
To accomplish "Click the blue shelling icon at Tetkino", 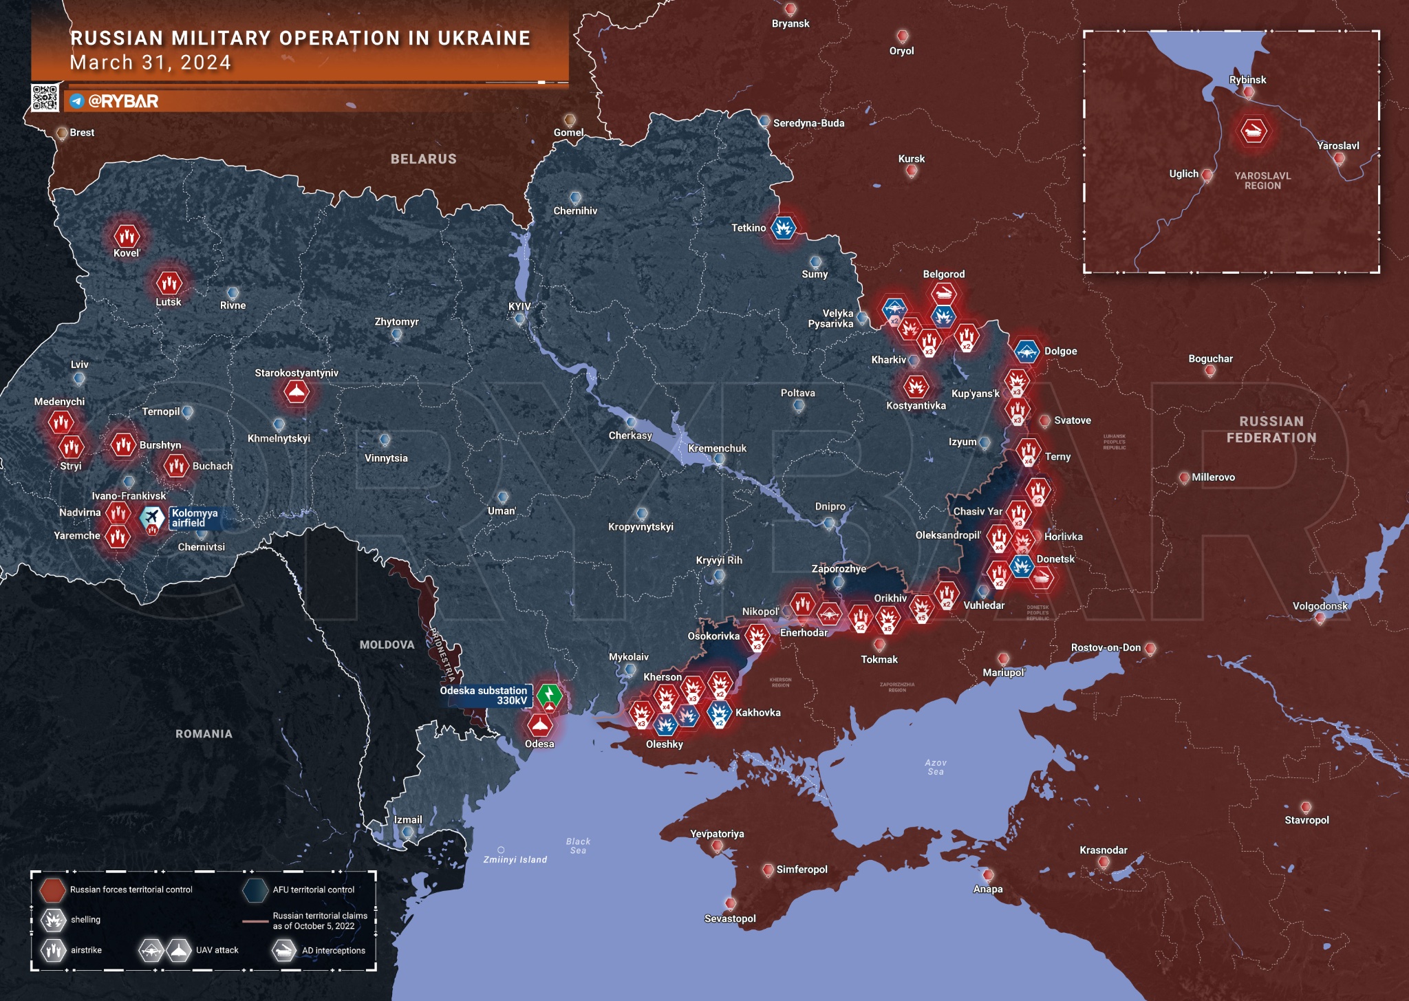I will pos(783,228).
